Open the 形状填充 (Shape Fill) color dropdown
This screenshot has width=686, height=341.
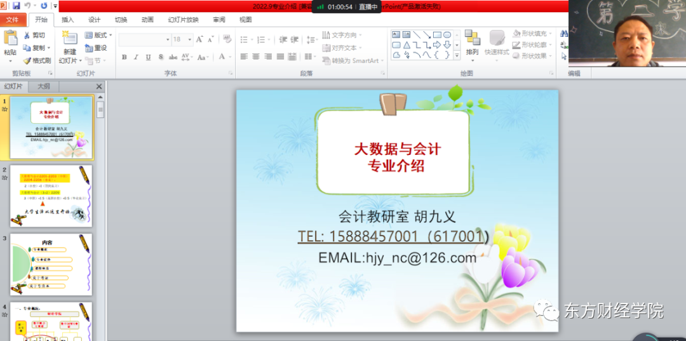[x=550, y=34]
